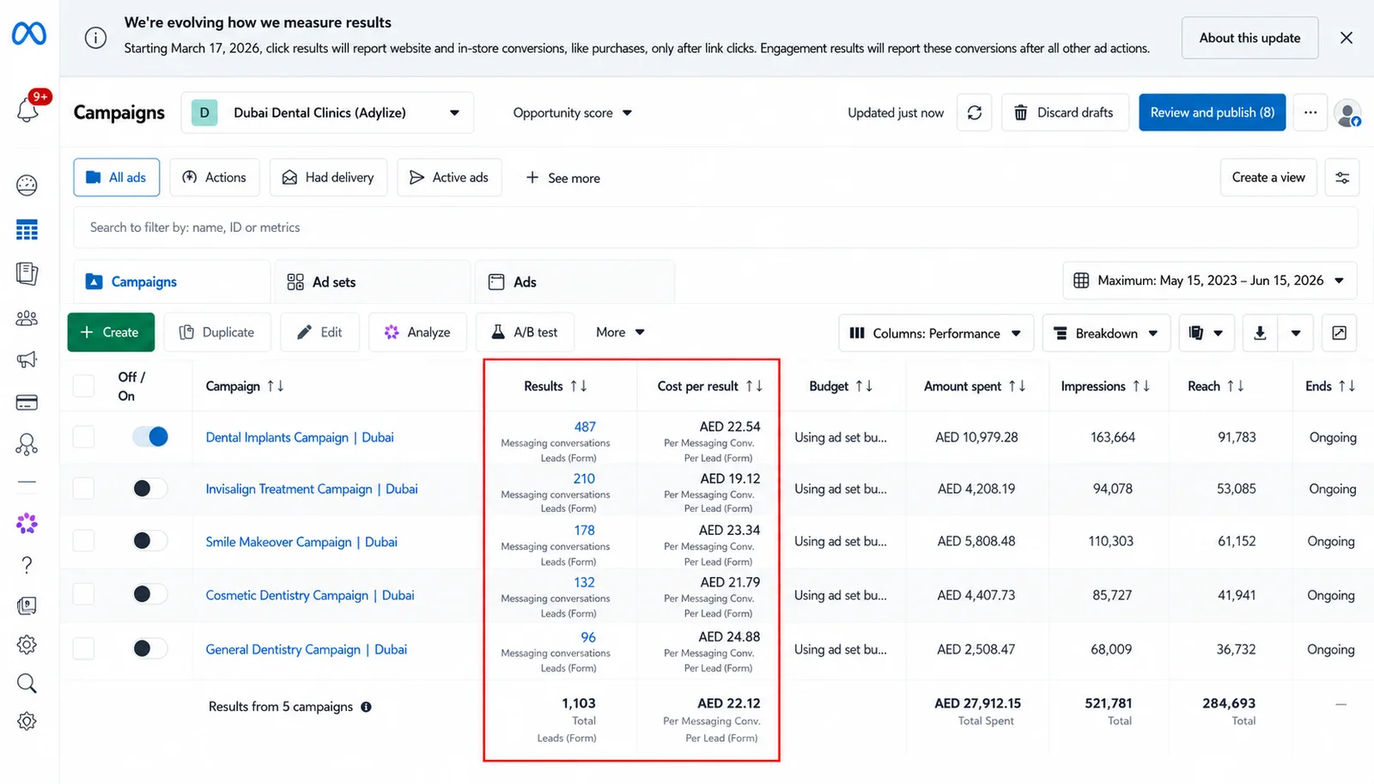Open the notifications bell
Image resolution: width=1374 pixels, height=784 pixels.
(x=27, y=110)
